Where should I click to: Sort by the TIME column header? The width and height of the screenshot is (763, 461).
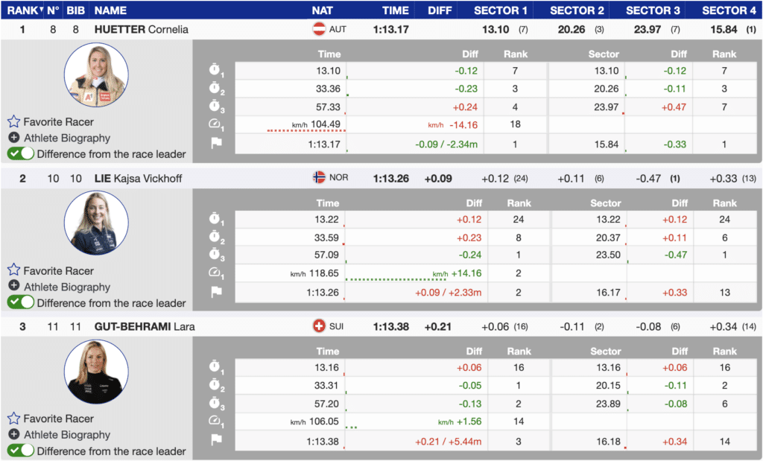pos(395,10)
